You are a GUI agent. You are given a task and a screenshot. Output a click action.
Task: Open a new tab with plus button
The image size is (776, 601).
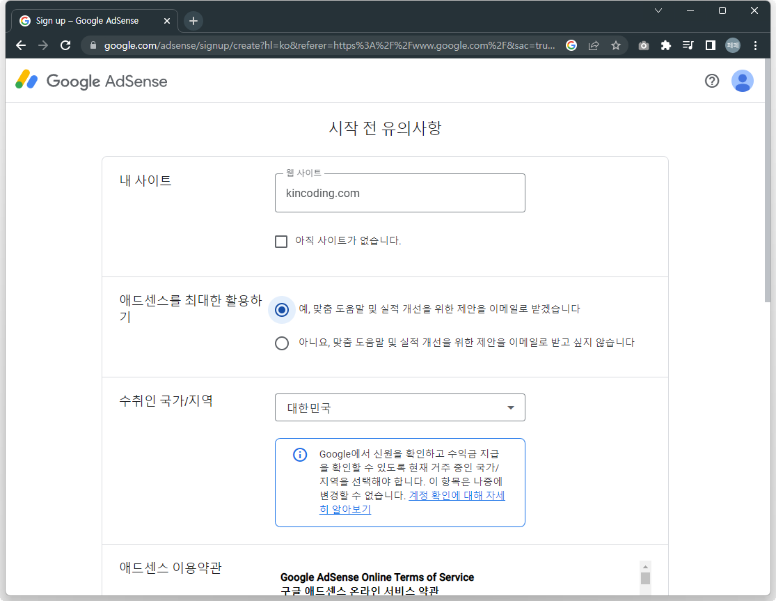pos(193,21)
